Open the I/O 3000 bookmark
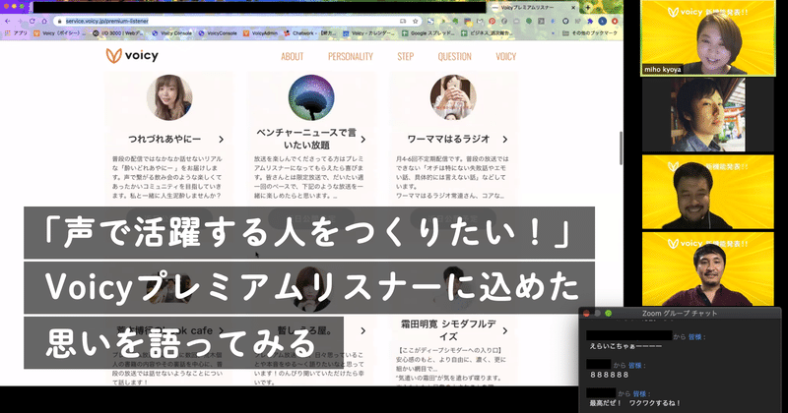This screenshot has height=413, width=788. coord(118,33)
